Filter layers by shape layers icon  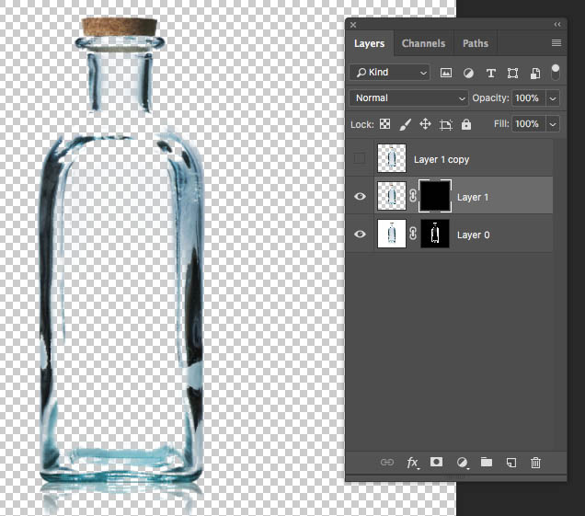(512, 74)
